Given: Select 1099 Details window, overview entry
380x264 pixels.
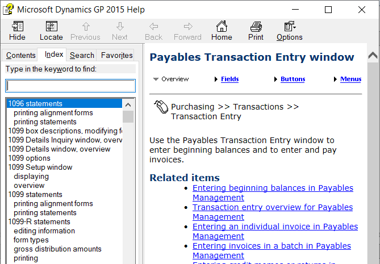Looking at the screenshot, I should pyautogui.click(x=59, y=149).
